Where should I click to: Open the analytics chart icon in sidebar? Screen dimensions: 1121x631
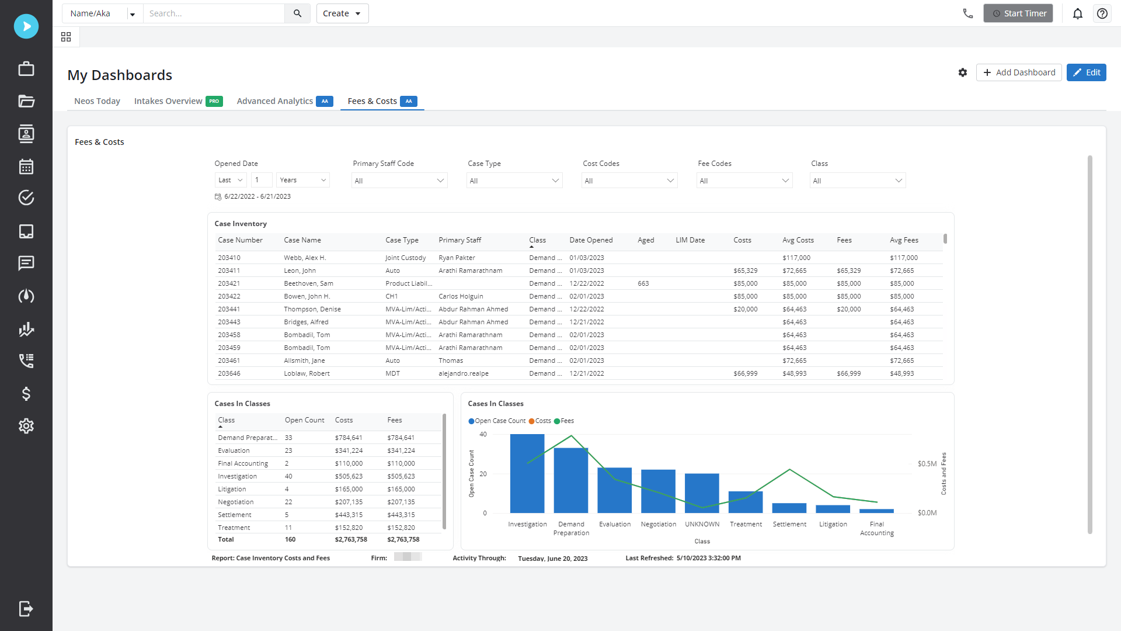tap(26, 329)
